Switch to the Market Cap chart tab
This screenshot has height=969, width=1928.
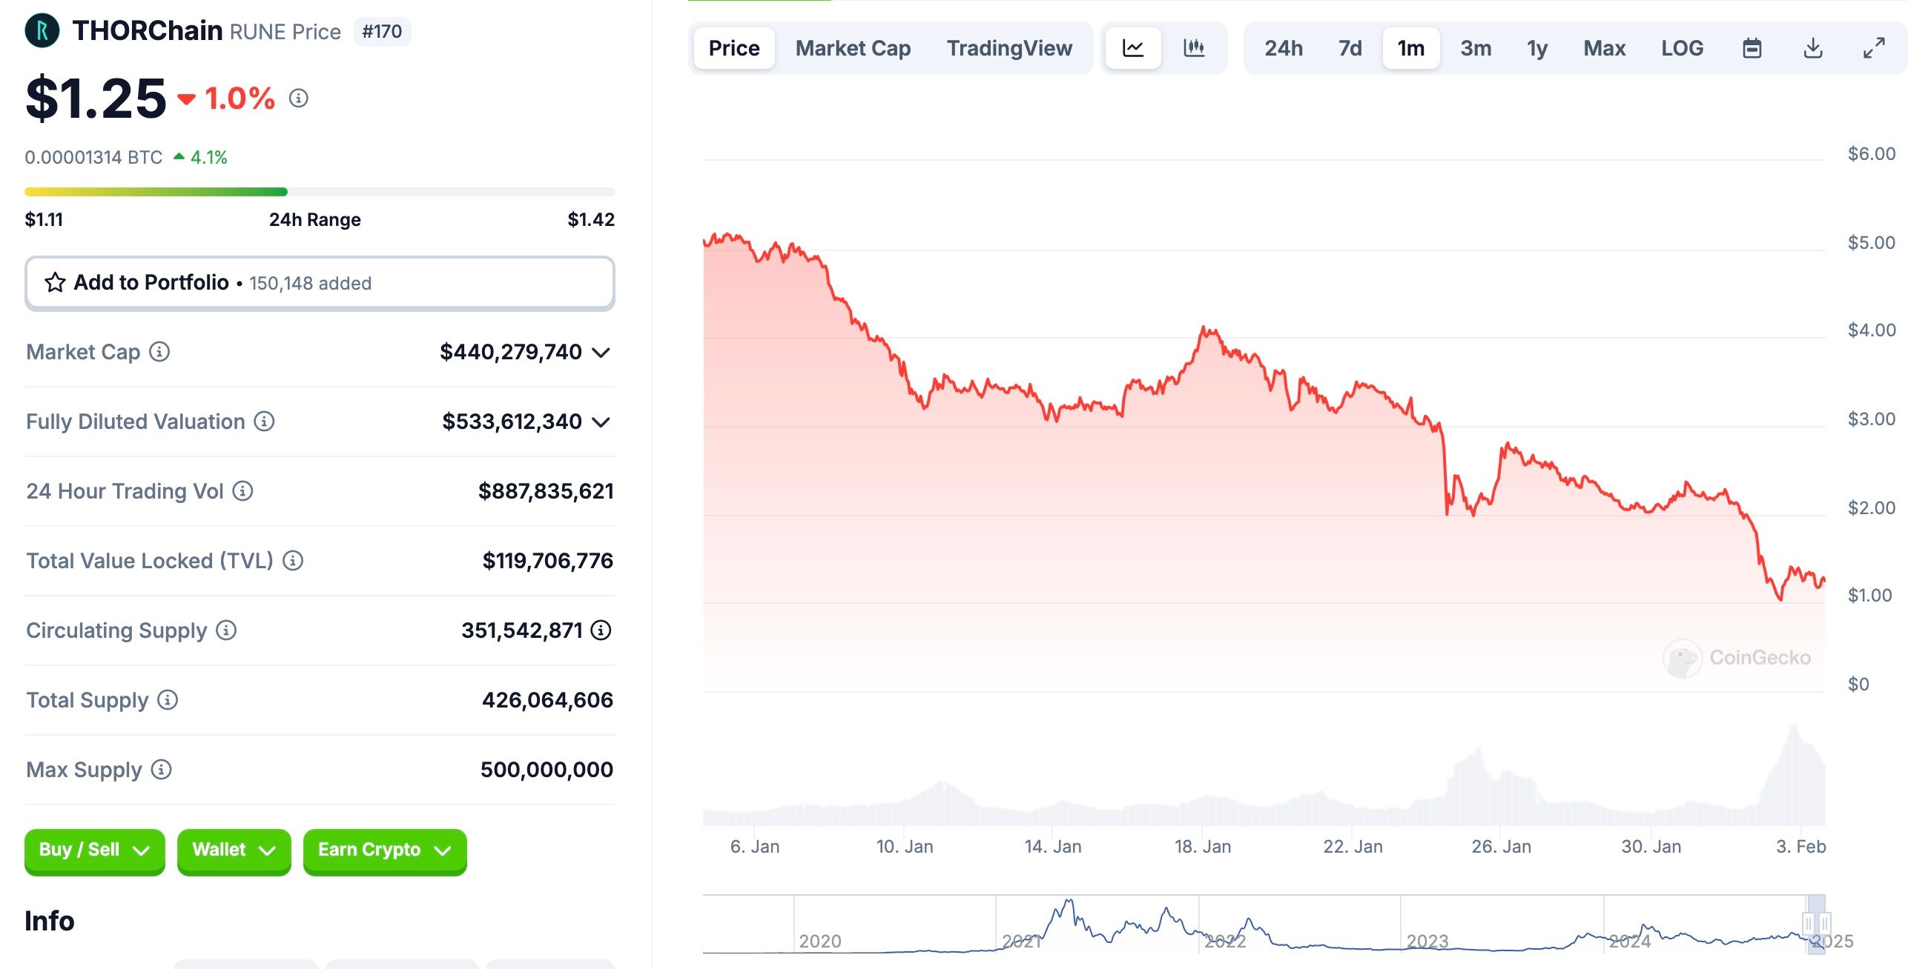pos(853,49)
